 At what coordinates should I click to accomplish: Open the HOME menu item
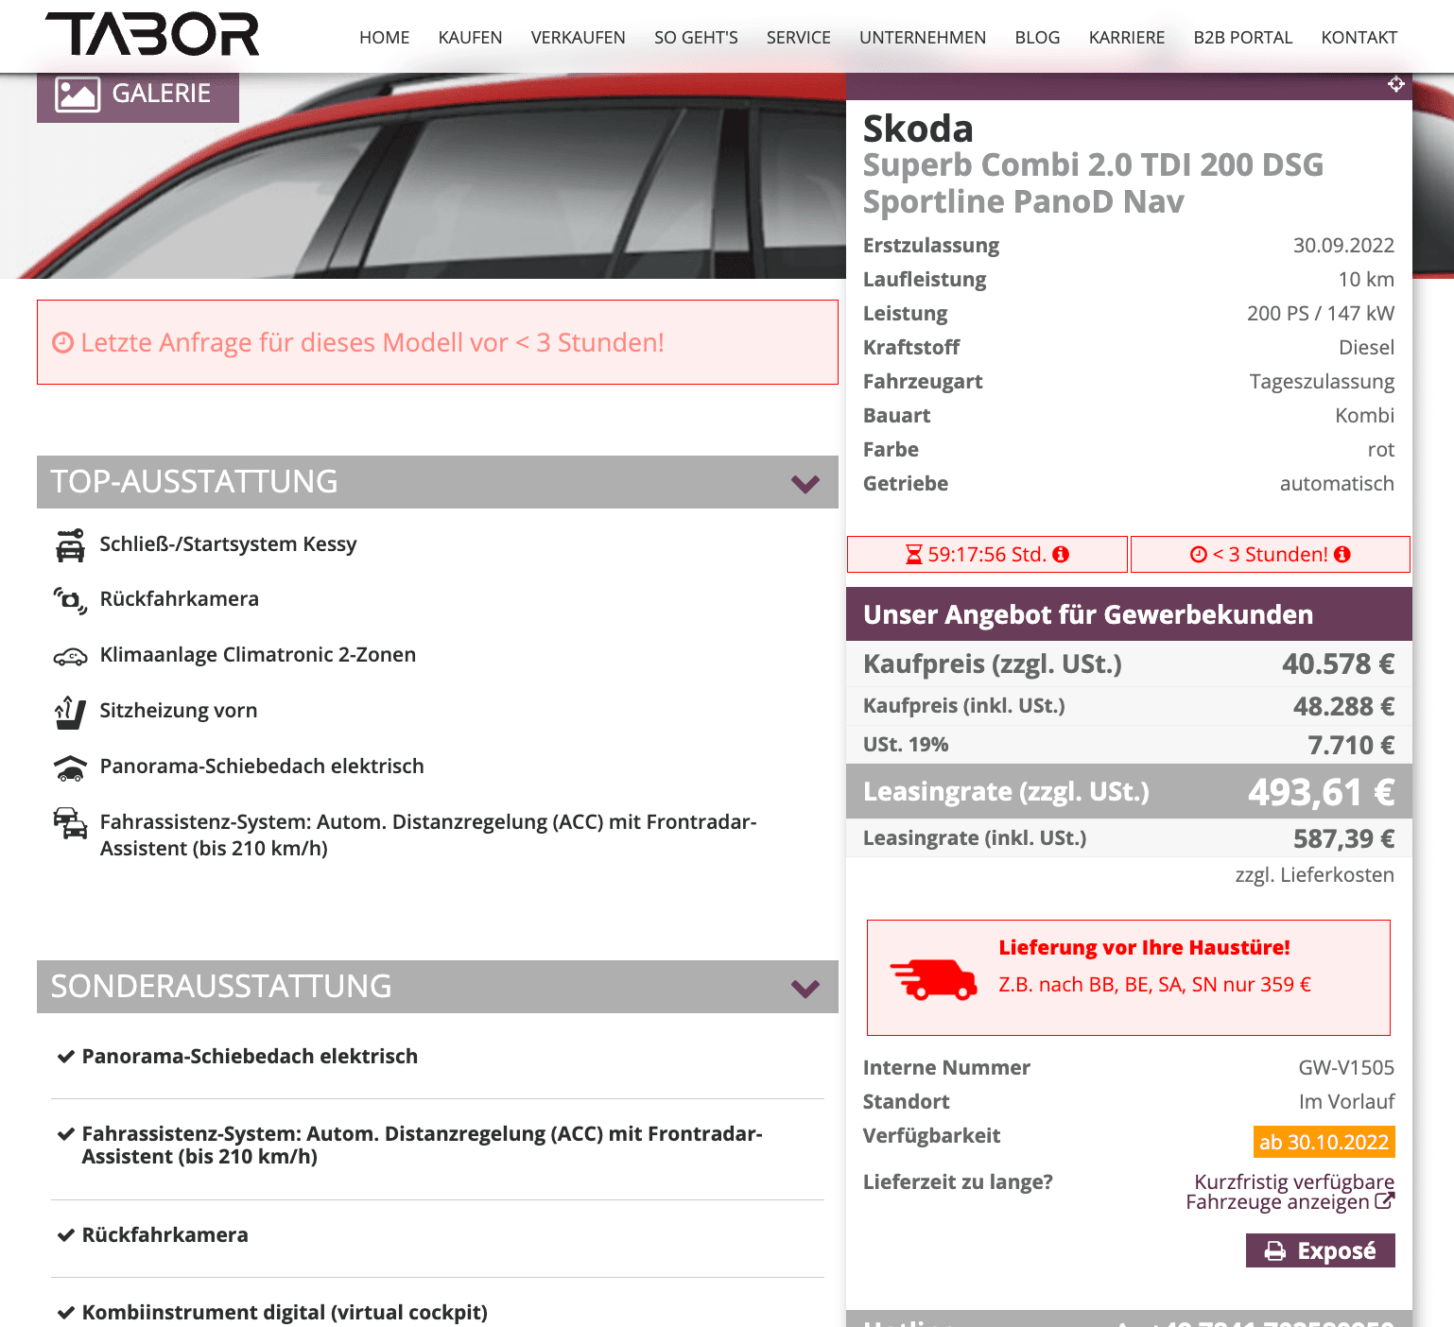click(384, 38)
